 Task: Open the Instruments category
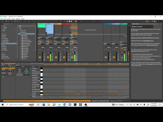6,39
